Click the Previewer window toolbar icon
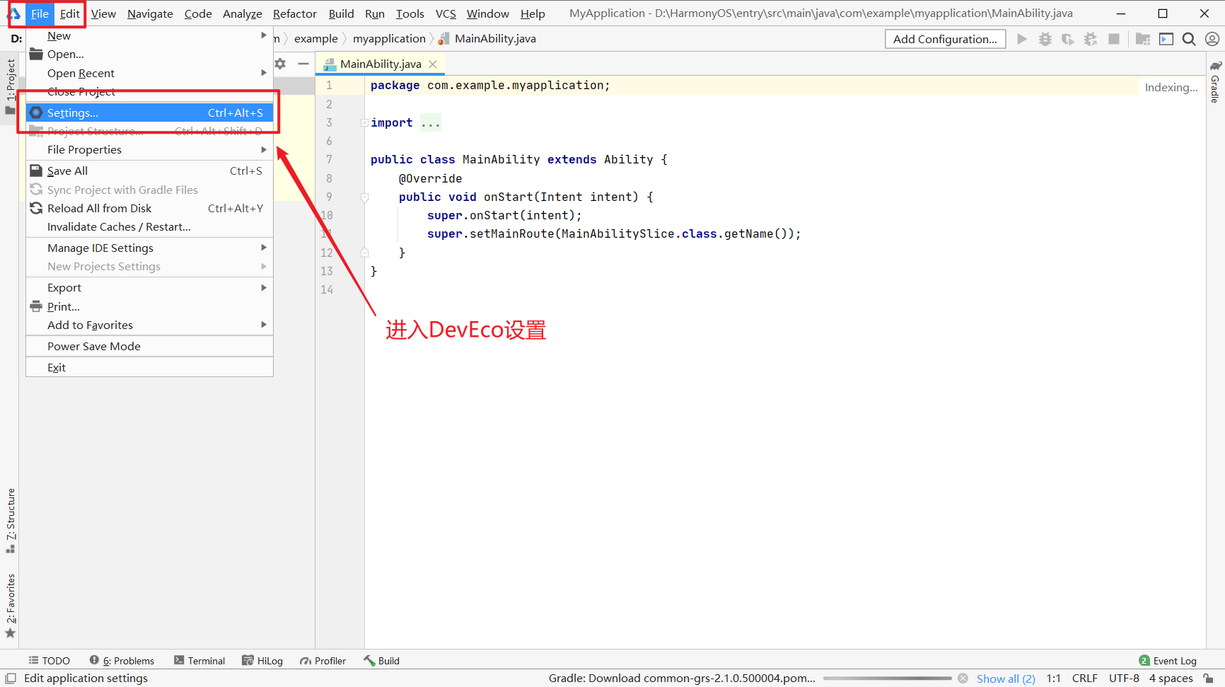The width and height of the screenshot is (1225, 687). point(1166,39)
